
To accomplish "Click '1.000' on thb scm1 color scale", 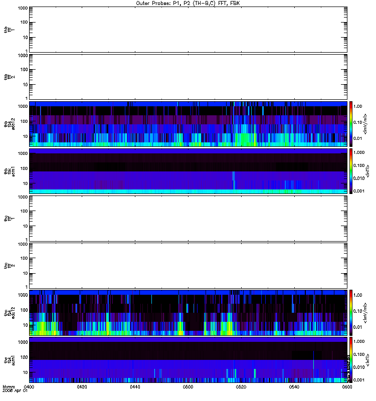I will [x=359, y=152].
